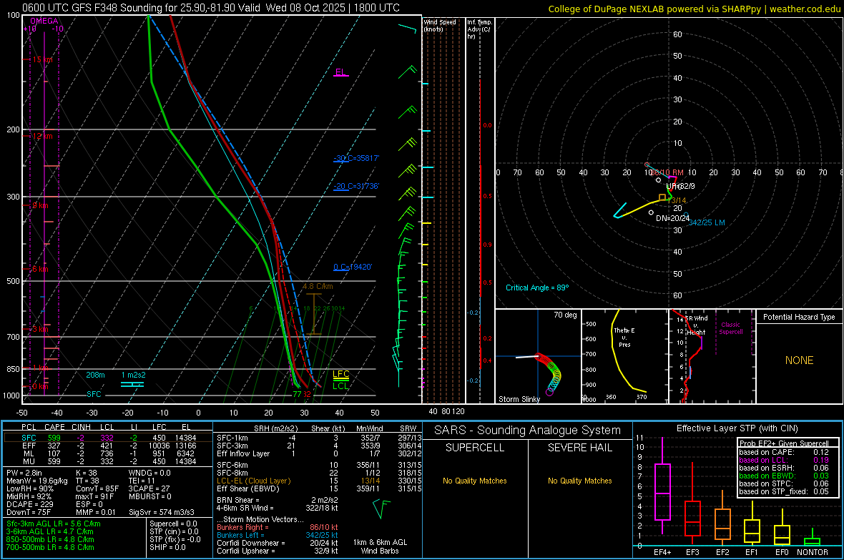Click the 'Supercell = 0.0' composite value
This screenshot has width=844, height=560.
pyautogui.click(x=173, y=524)
